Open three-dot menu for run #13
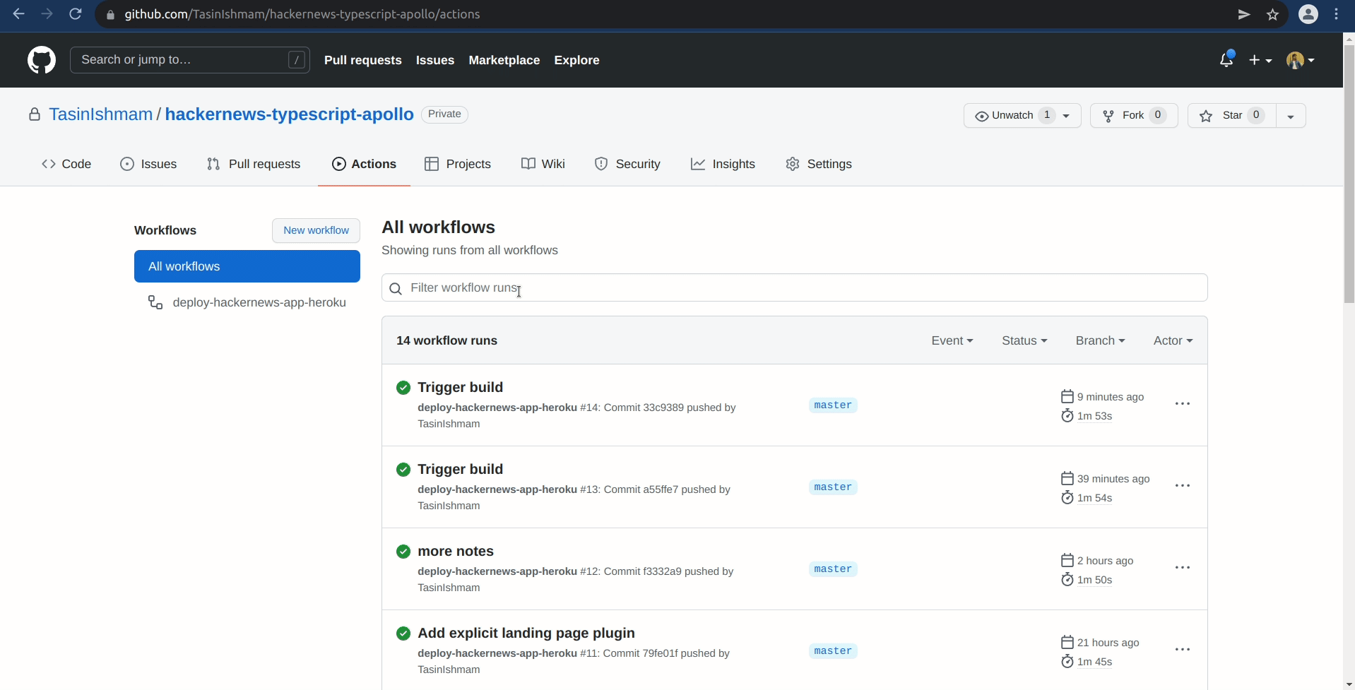 [x=1183, y=486]
